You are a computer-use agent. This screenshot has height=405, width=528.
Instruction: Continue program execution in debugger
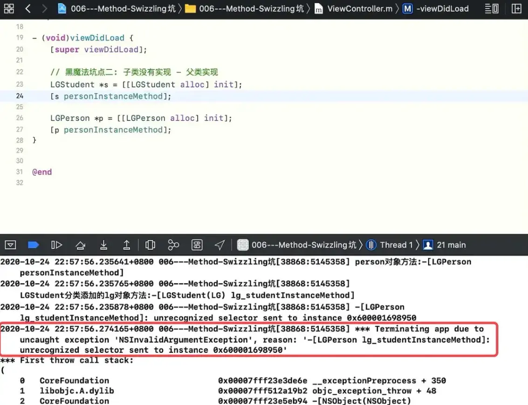pyautogui.click(x=56, y=245)
